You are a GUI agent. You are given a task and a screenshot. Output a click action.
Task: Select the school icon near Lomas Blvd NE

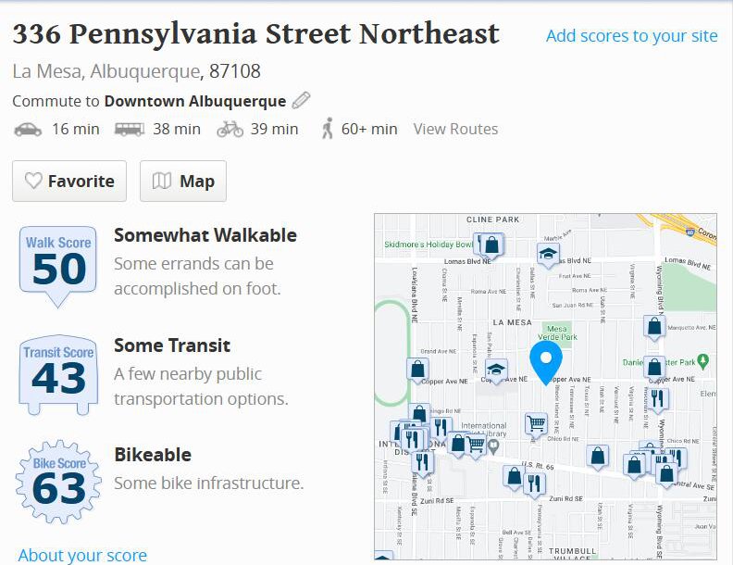548,256
